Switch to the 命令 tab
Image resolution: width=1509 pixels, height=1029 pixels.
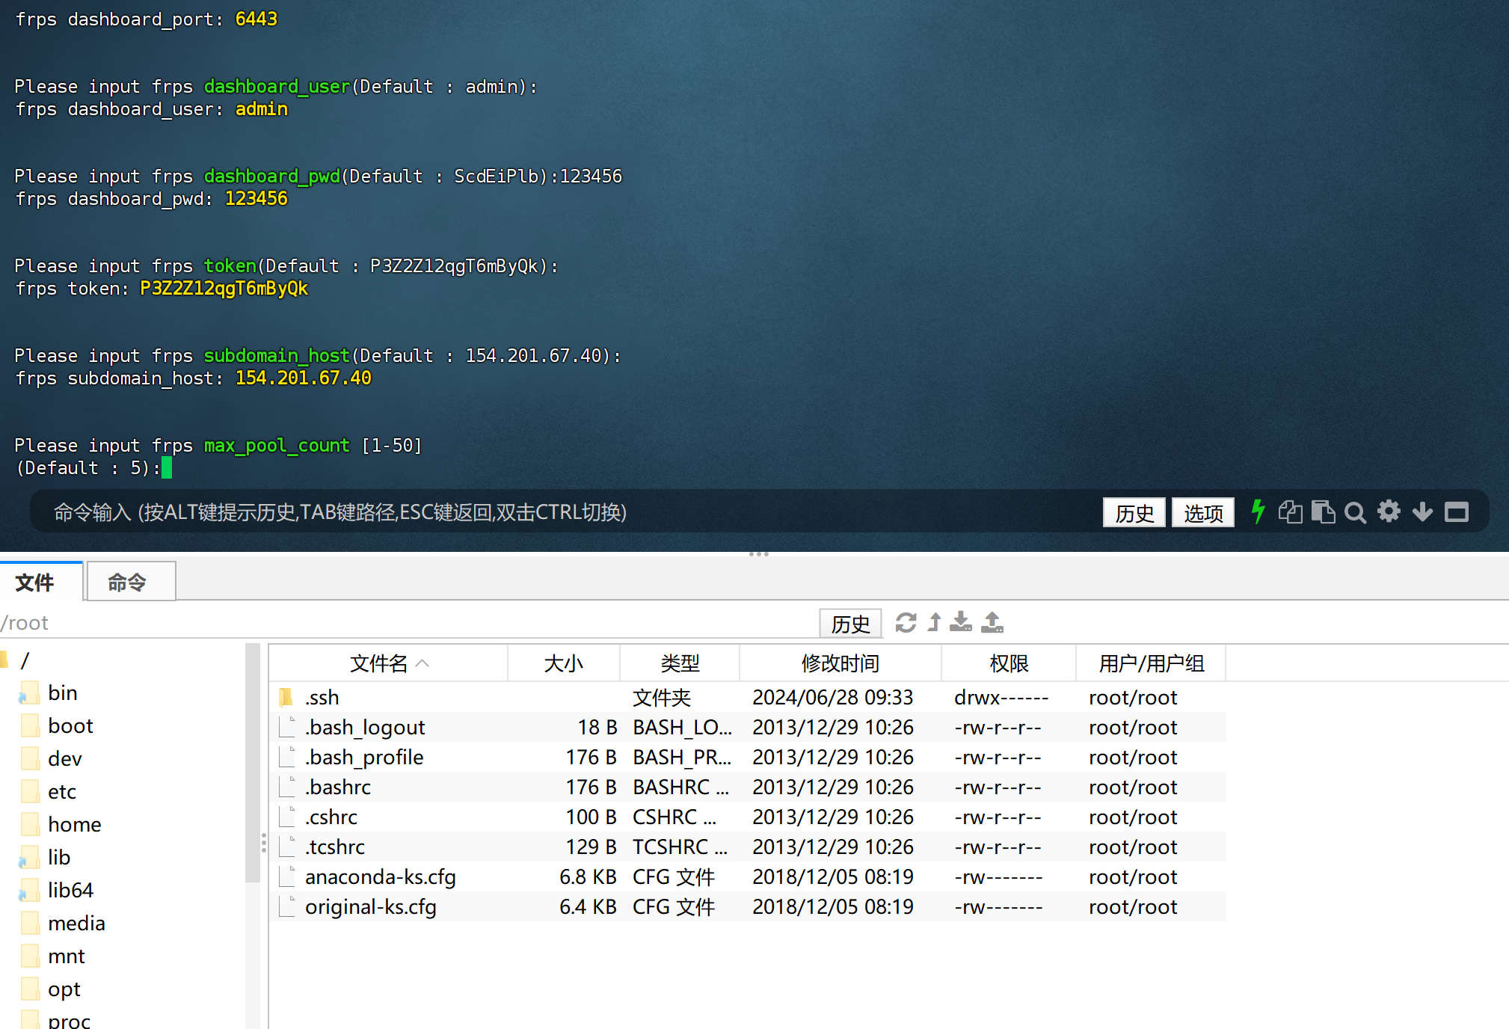pos(129,582)
